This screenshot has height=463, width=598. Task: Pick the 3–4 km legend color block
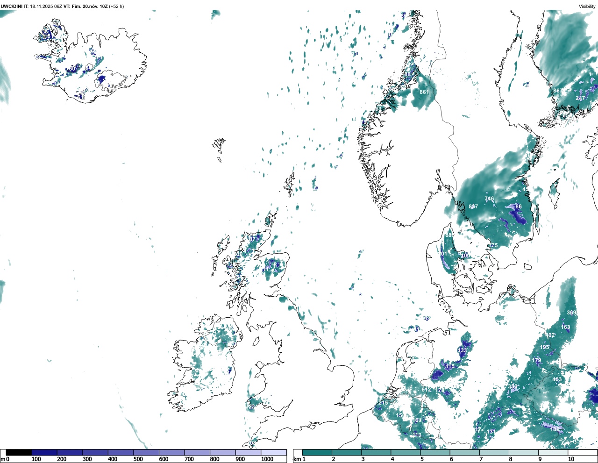(376, 452)
